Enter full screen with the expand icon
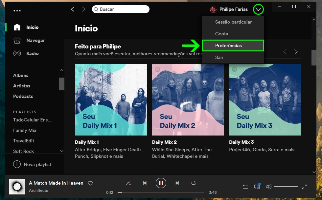Viewport: 322px width, 200px height. [304, 187]
